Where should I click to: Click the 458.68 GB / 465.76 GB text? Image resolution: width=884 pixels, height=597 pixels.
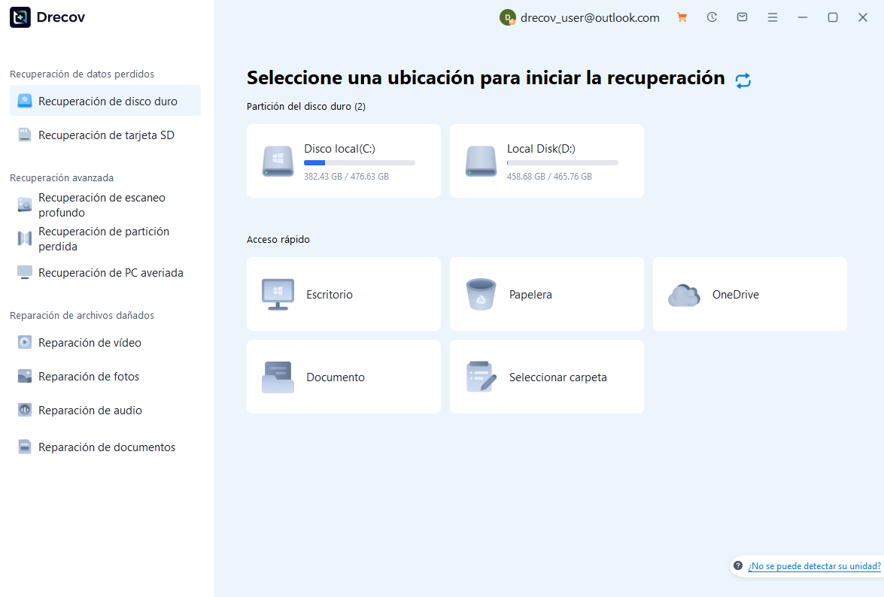pyautogui.click(x=549, y=176)
